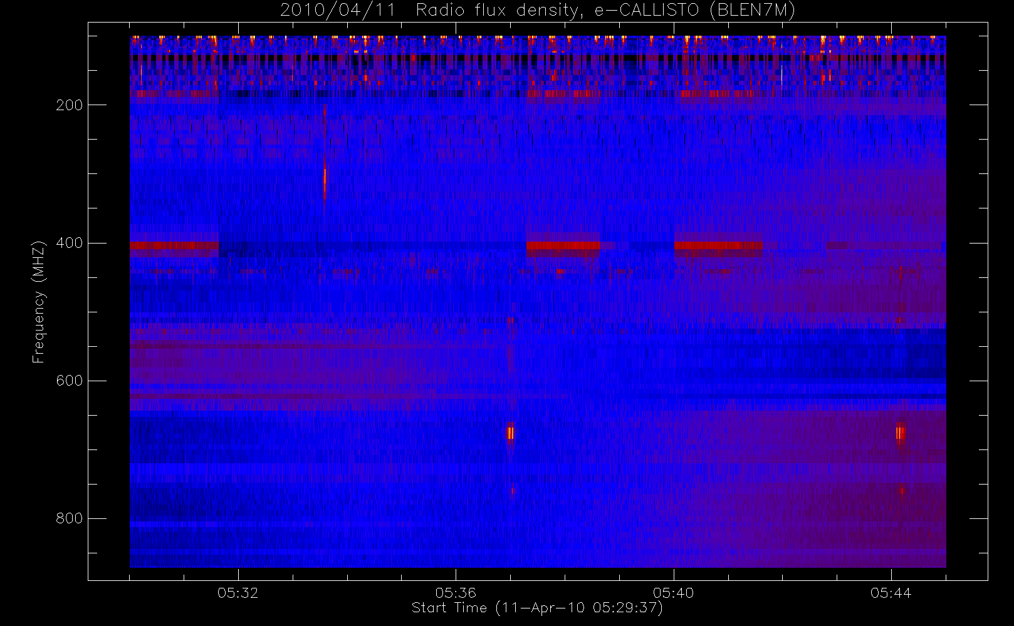Viewport: 1014px width, 626px height.
Task: Click the 200 frequency tick label
Action: [x=69, y=105]
